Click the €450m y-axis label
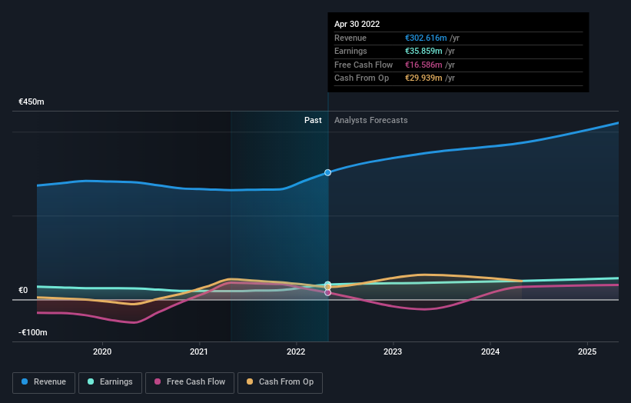 pos(32,102)
